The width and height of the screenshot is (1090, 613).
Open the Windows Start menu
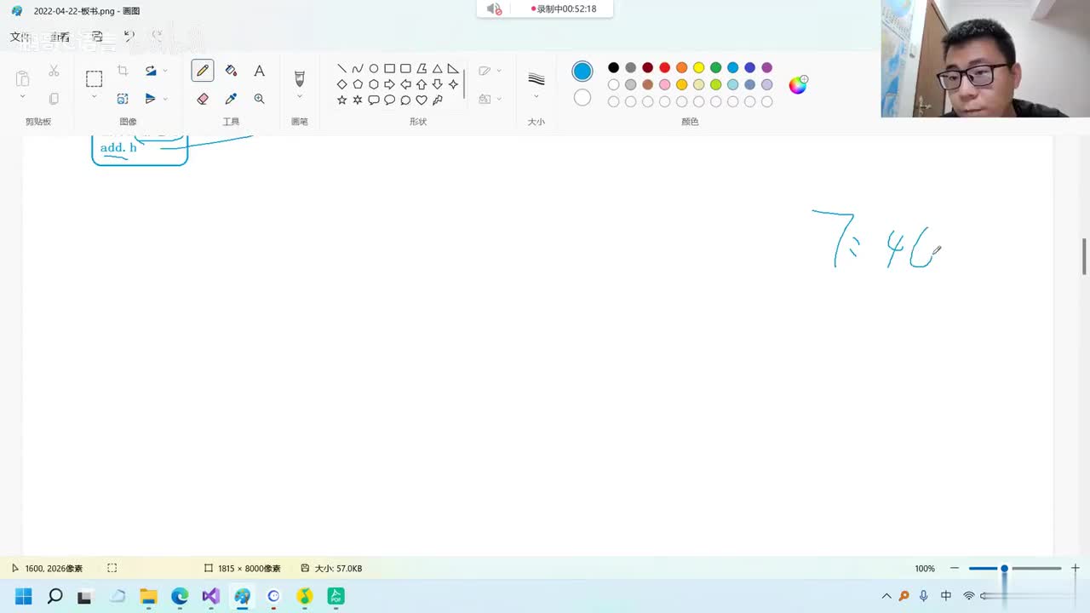pyautogui.click(x=24, y=596)
